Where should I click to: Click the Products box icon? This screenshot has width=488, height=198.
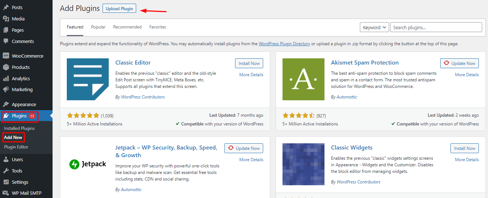coord(6,67)
